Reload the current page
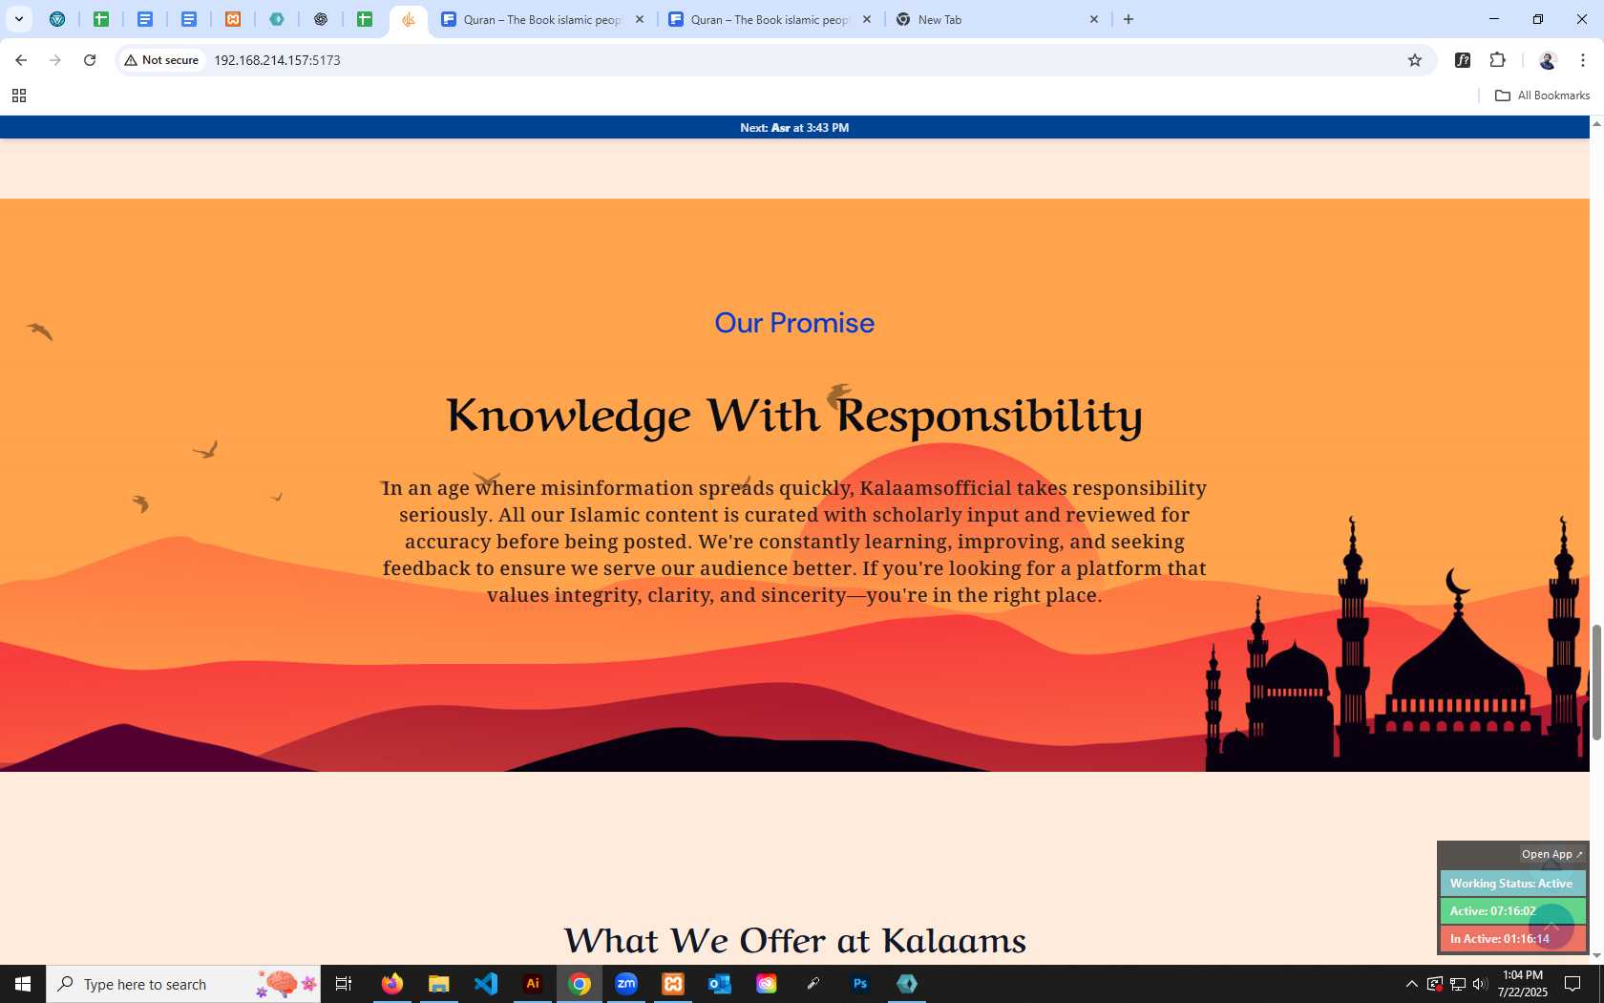The height and width of the screenshot is (1003, 1604). (x=90, y=60)
